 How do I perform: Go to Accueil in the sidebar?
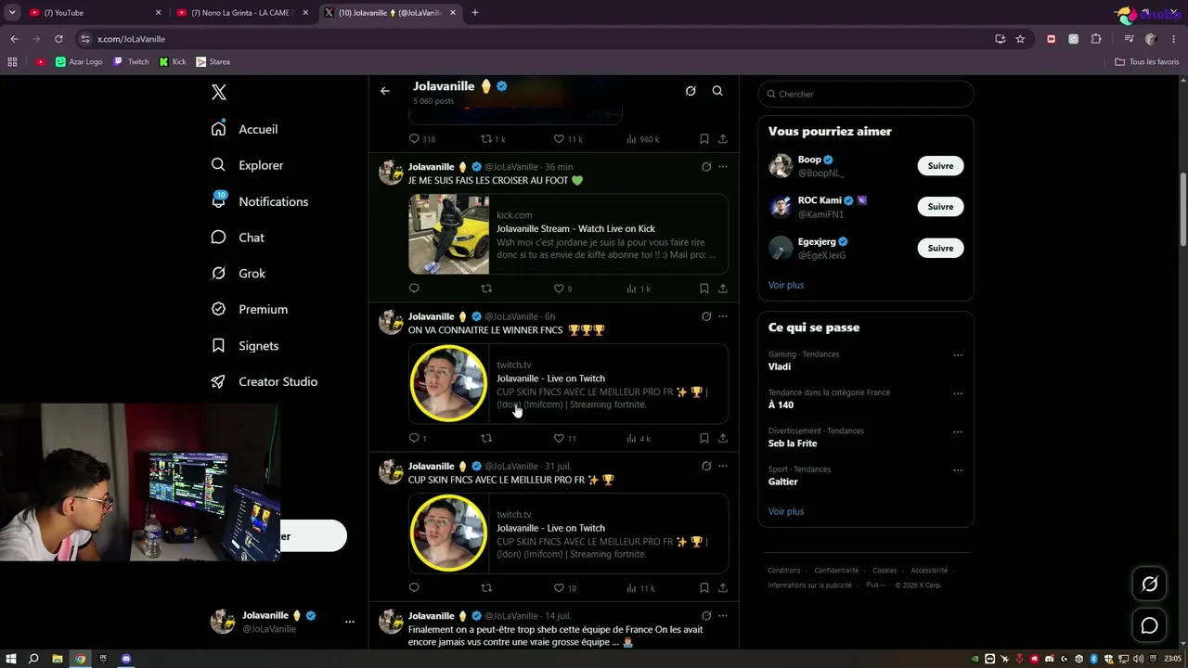245,129
